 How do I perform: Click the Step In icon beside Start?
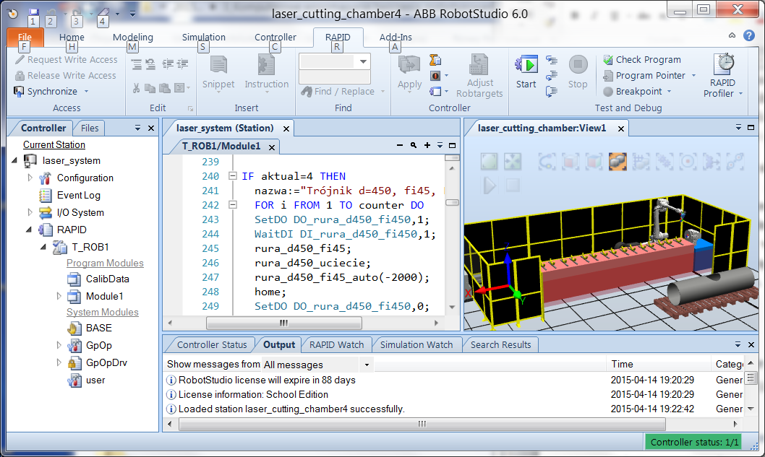pos(551,60)
